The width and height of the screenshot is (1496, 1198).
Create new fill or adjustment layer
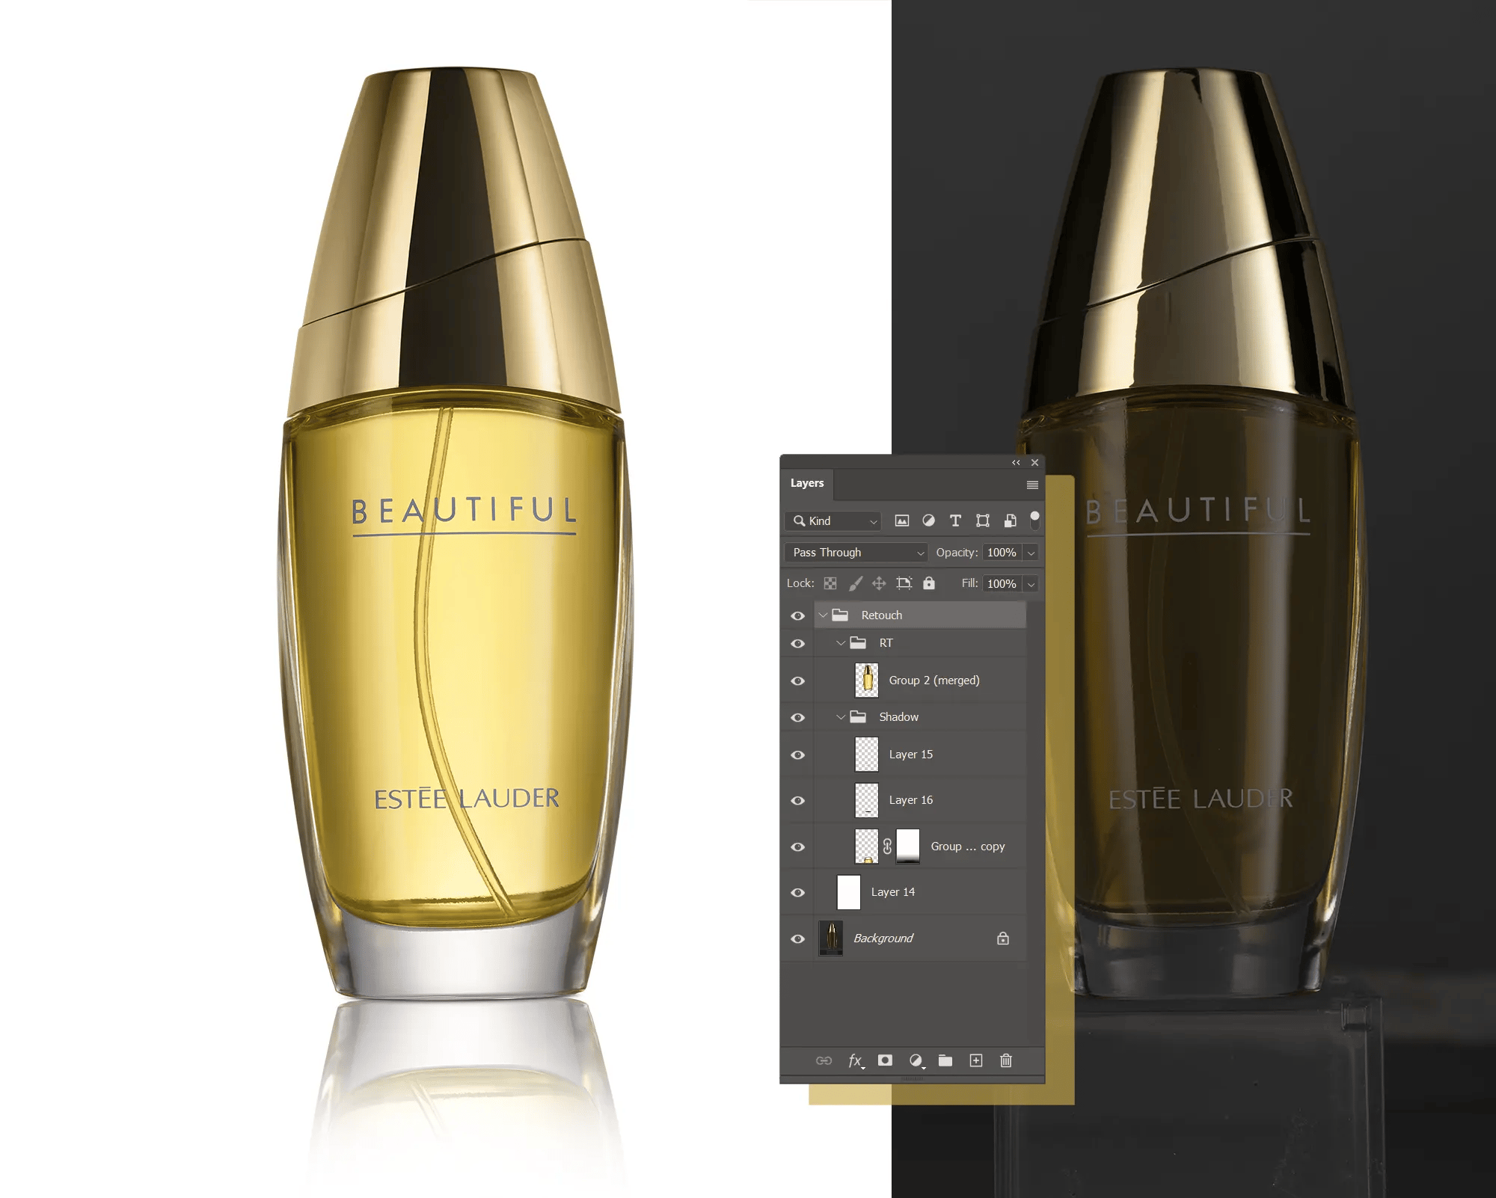point(916,1060)
